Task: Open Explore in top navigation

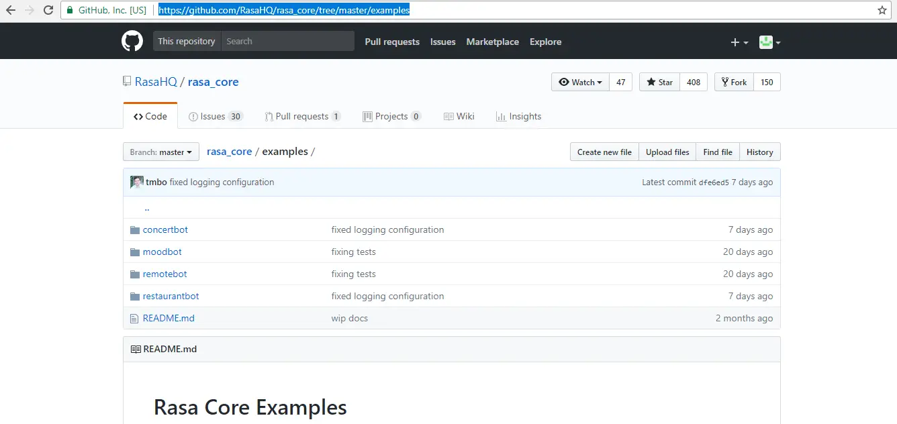Action: tap(545, 42)
